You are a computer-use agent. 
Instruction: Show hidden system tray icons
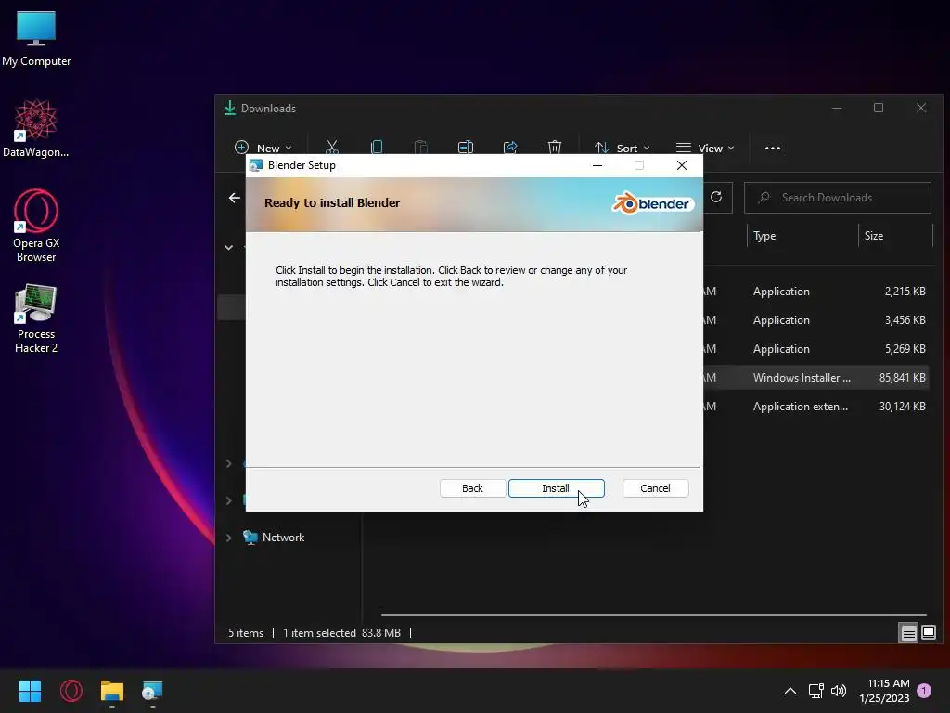coord(790,691)
